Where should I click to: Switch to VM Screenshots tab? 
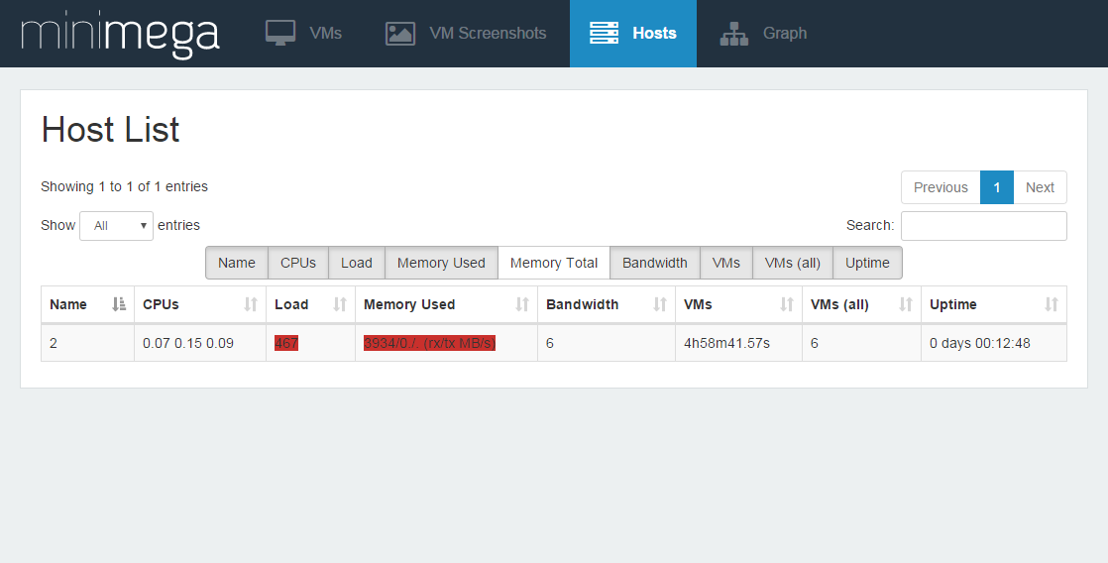487,33
